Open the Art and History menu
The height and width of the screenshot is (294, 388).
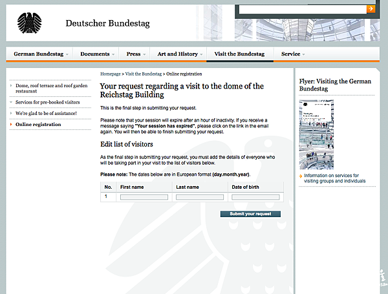coord(178,54)
